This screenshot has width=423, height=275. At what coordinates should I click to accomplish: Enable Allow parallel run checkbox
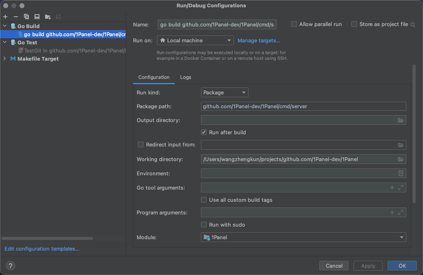coord(294,24)
